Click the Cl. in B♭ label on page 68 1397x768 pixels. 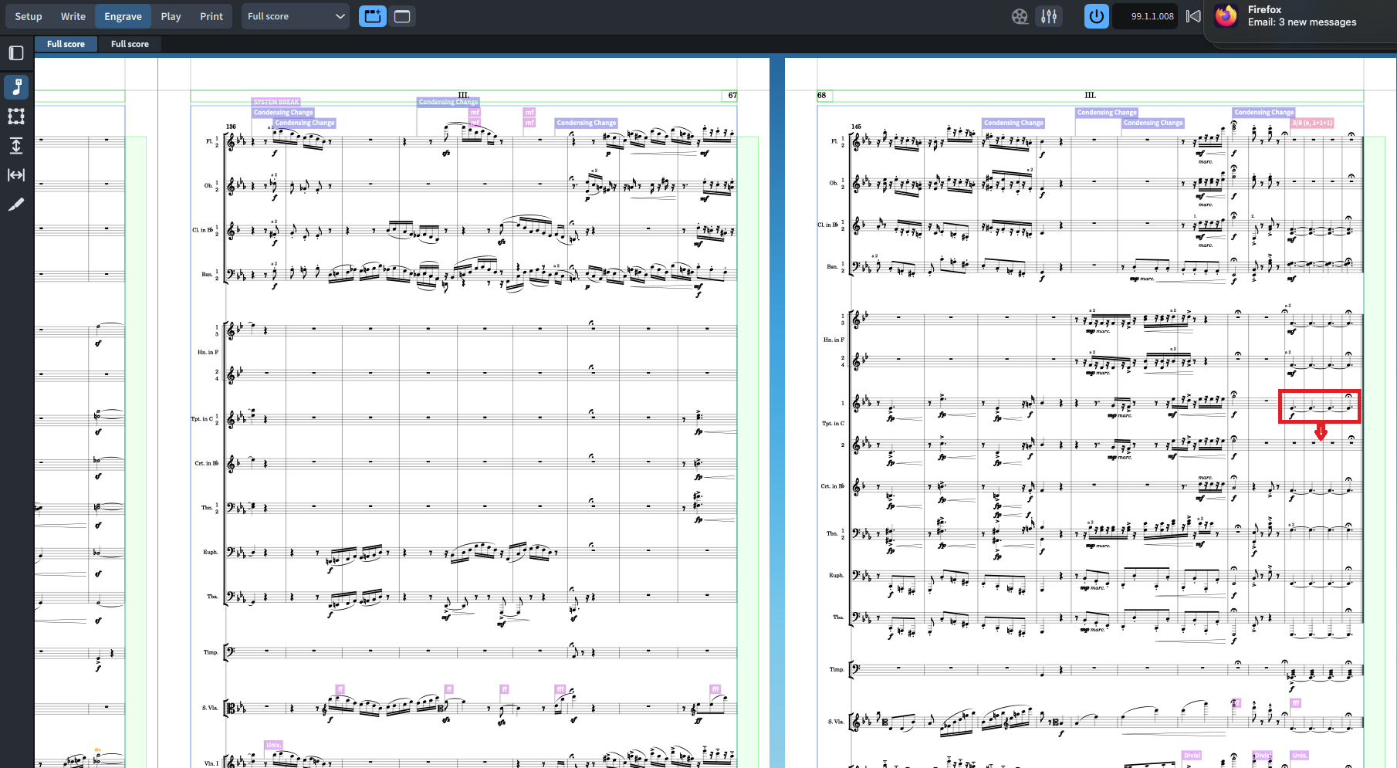point(828,225)
